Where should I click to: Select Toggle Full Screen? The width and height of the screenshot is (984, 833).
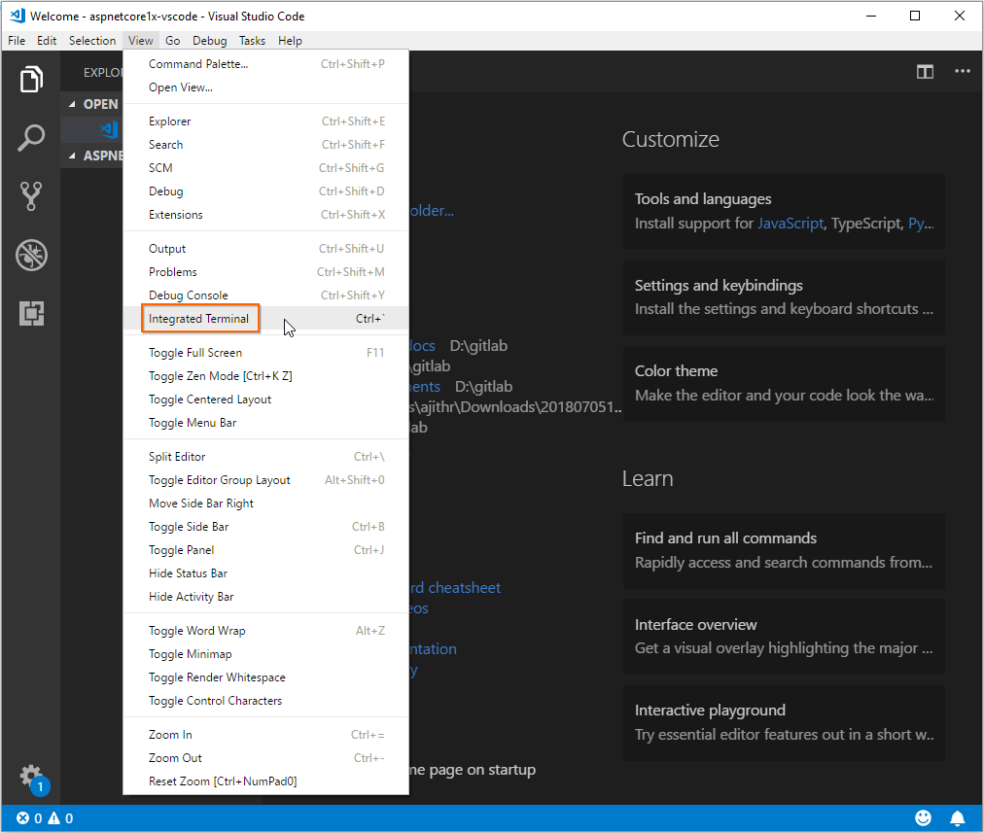coord(266,353)
